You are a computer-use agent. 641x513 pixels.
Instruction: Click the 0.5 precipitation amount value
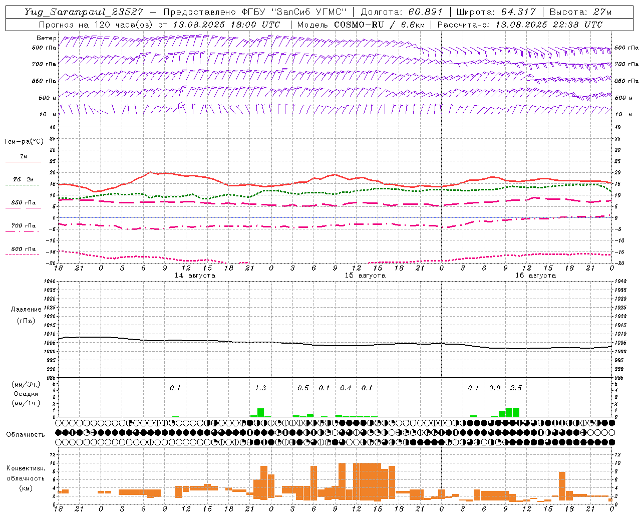click(x=303, y=388)
